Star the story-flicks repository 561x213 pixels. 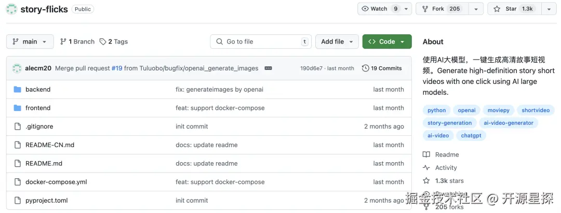click(513, 9)
